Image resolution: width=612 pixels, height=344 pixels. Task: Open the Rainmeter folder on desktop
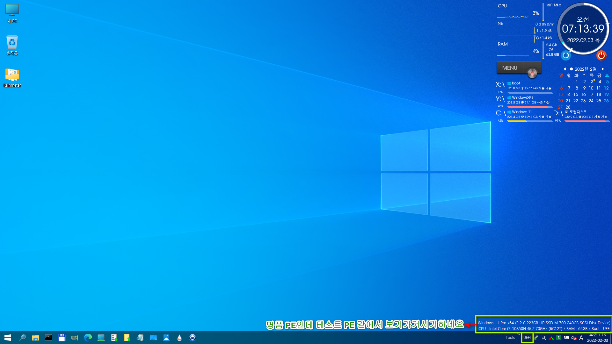point(12,78)
